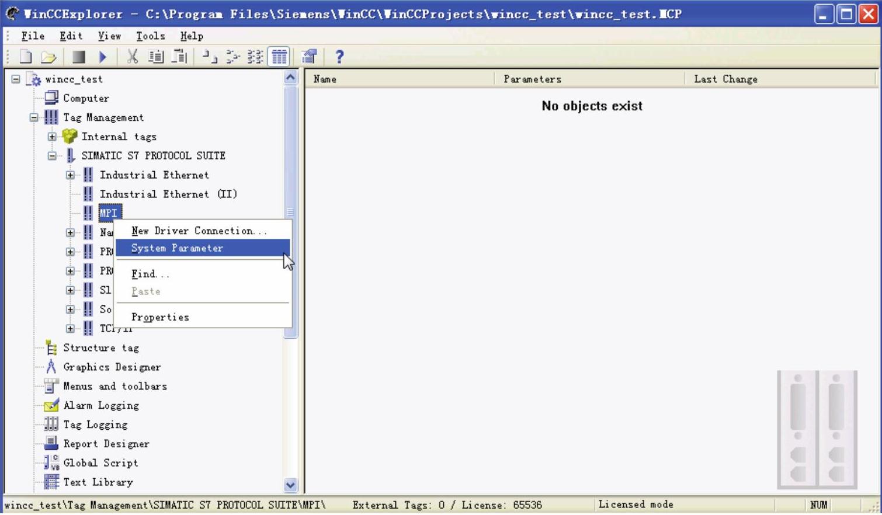The height and width of the screenshot is (515, 882).
Task: Click the Cut scissors toolbar icon
Action: [133, 57]
